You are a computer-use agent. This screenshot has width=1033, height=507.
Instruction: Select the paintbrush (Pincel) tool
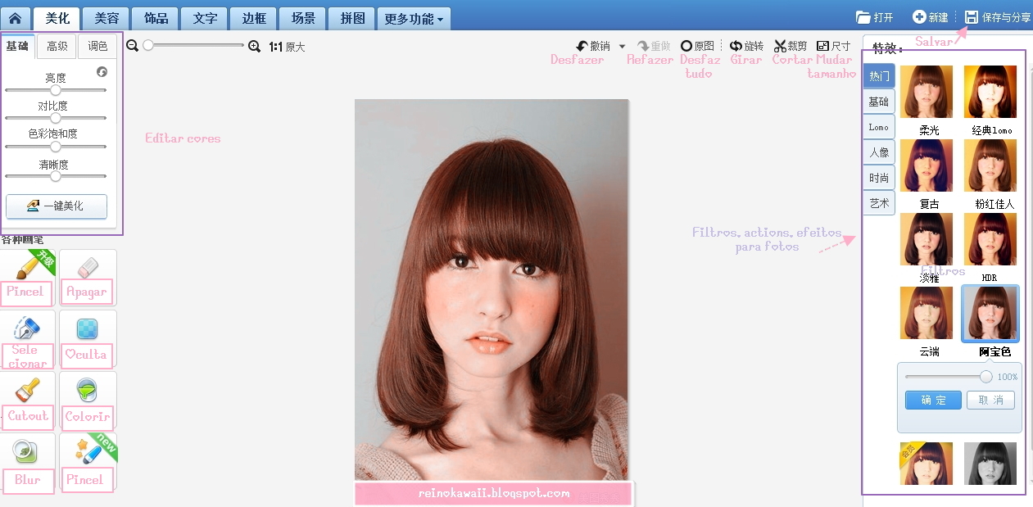[26, 277]
